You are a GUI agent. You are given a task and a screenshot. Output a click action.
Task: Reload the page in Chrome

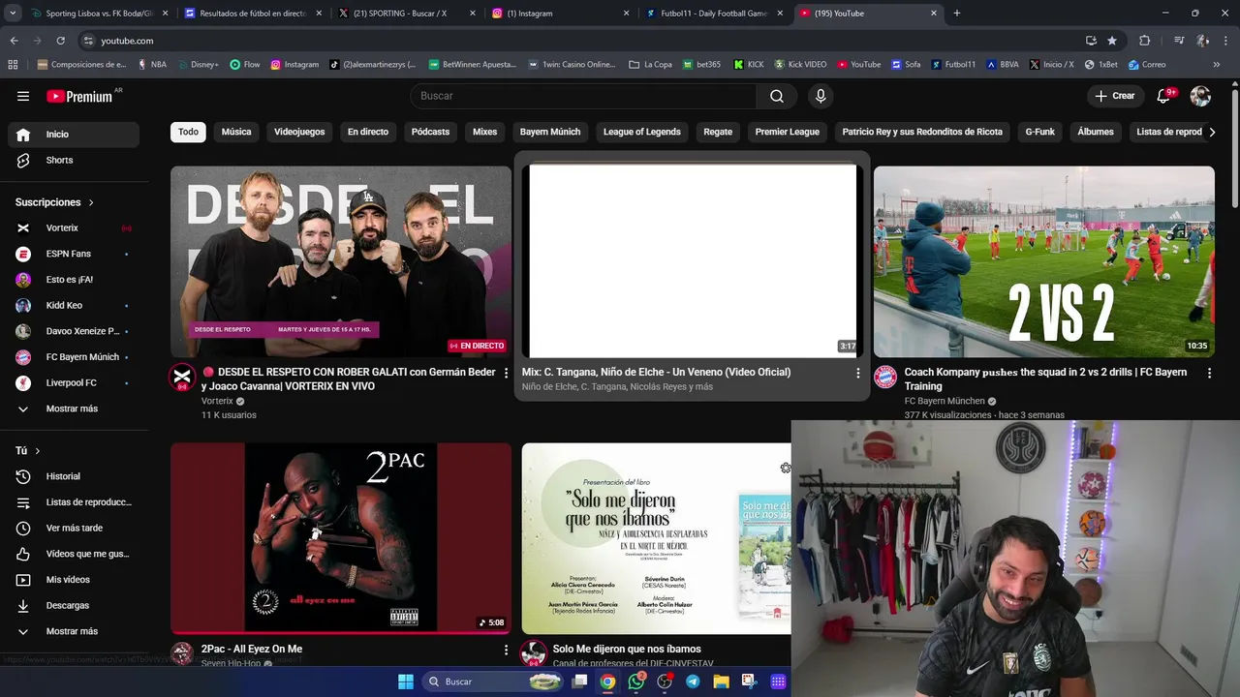[60, 41]
